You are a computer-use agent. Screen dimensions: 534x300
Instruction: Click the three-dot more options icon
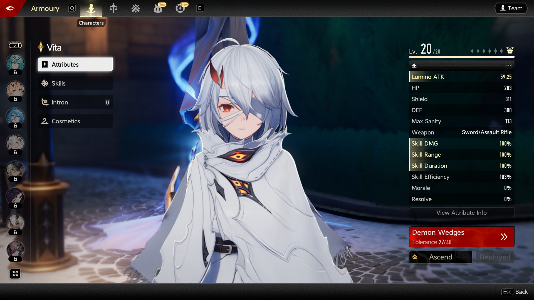pos(508,66)
